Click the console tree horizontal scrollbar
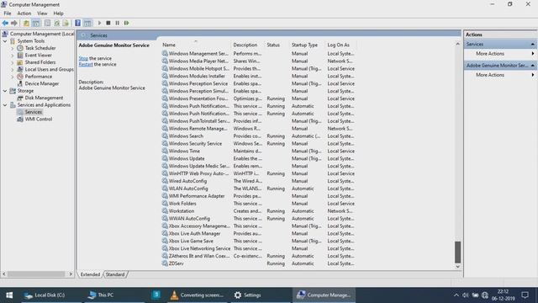 pos(36,274)
